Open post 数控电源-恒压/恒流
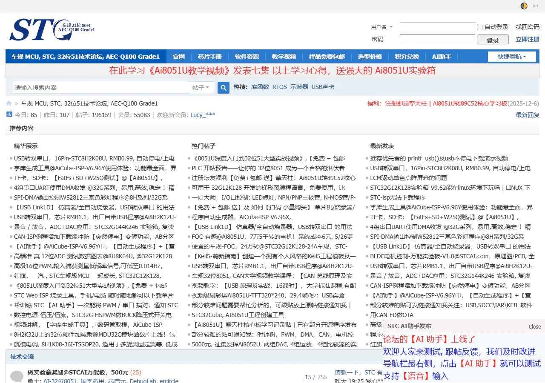The width and height of the screenshot is (545, 383). (93, 315)
